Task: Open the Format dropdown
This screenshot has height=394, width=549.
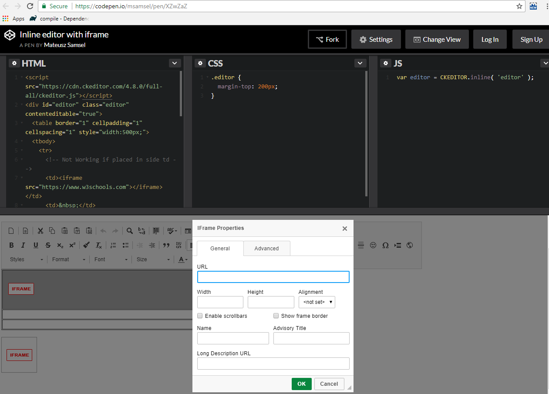Action: tap(69, 259)
